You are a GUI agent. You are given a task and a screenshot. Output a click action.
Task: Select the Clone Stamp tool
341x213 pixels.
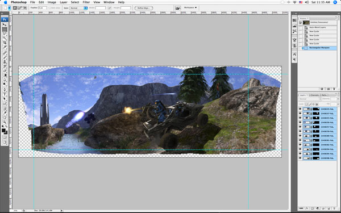point(5,61)
